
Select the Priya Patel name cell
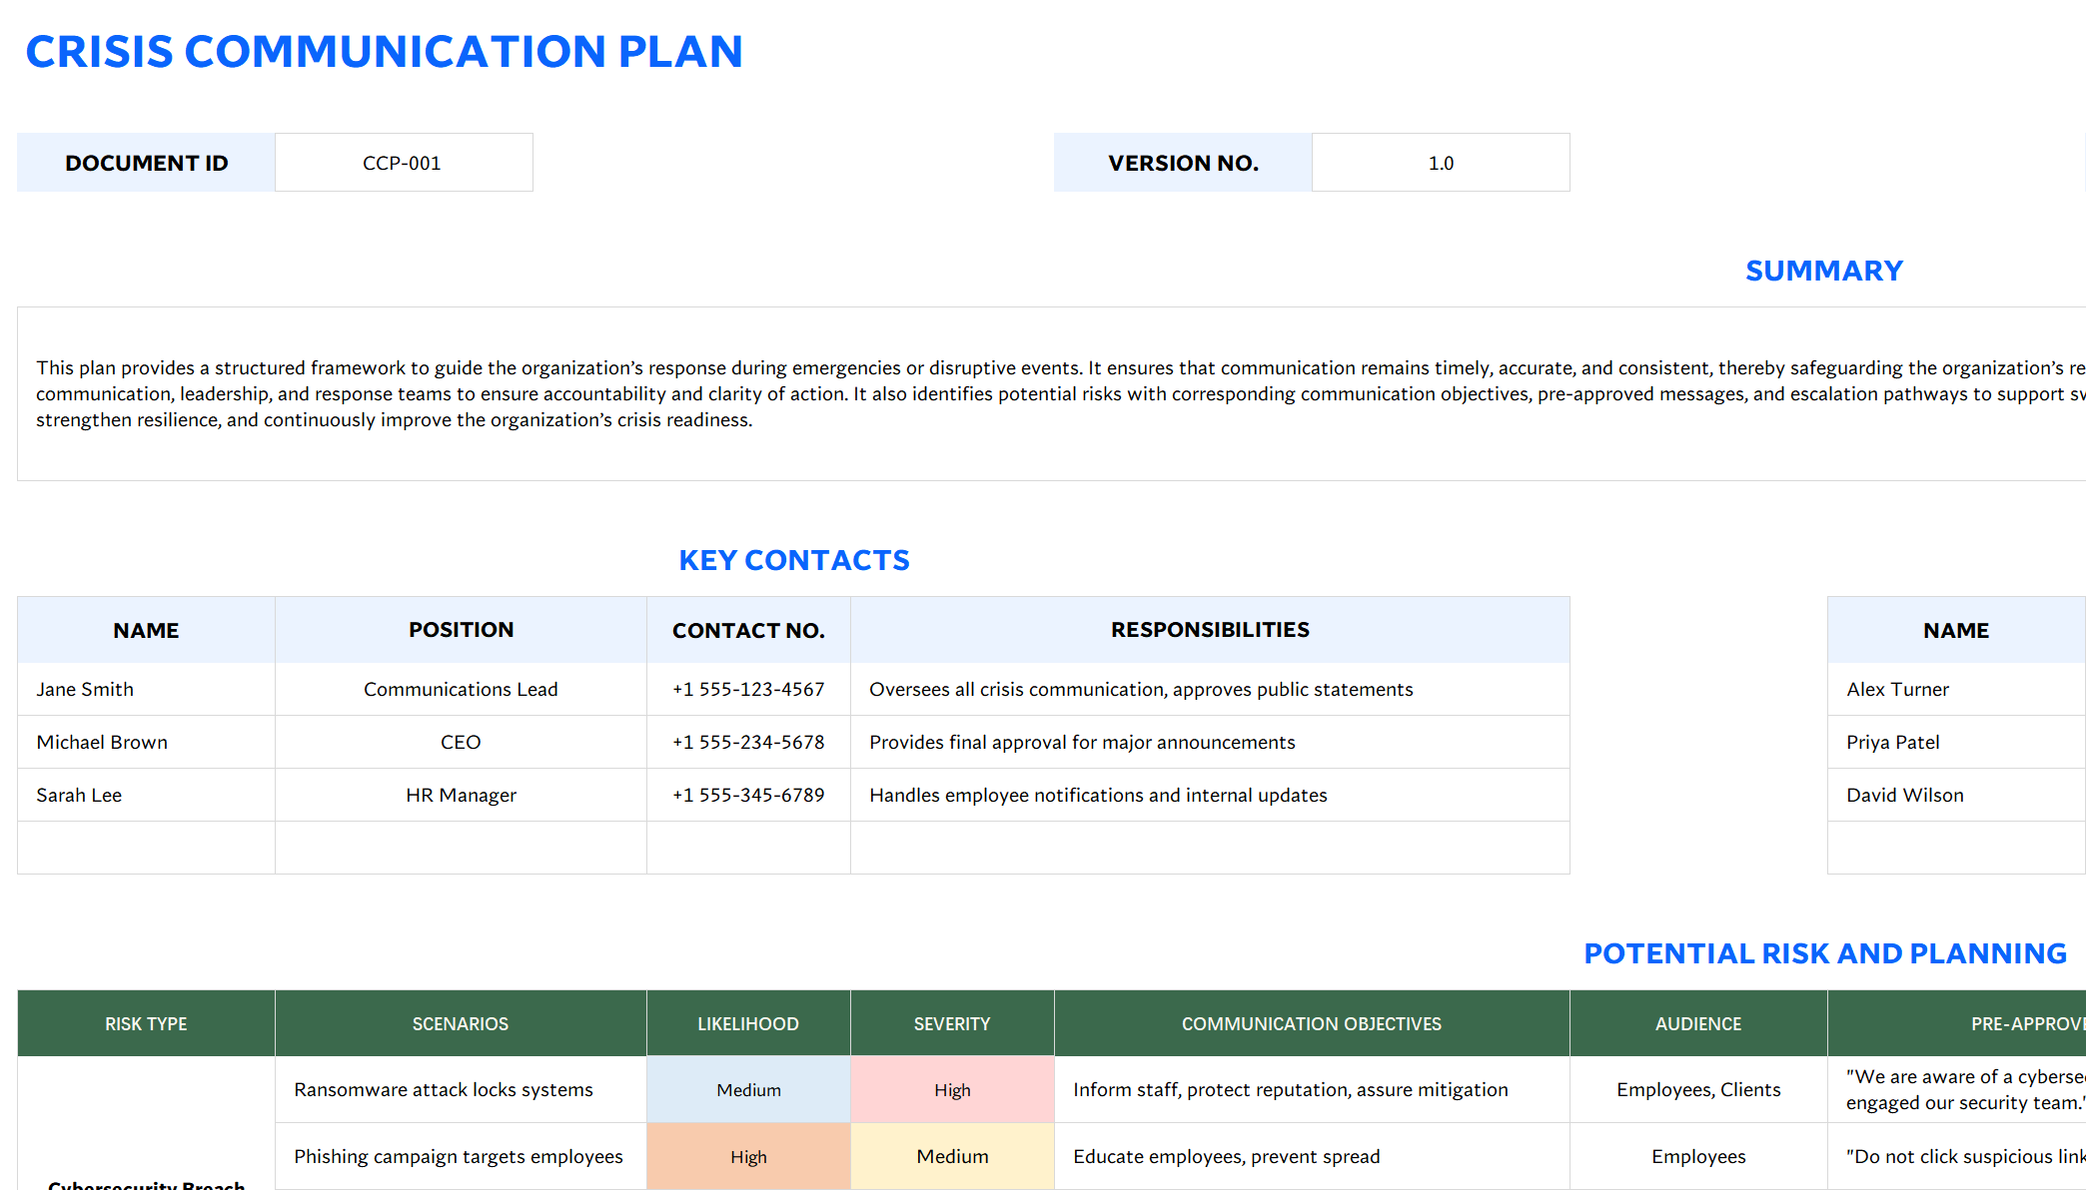click(1956, 742)
